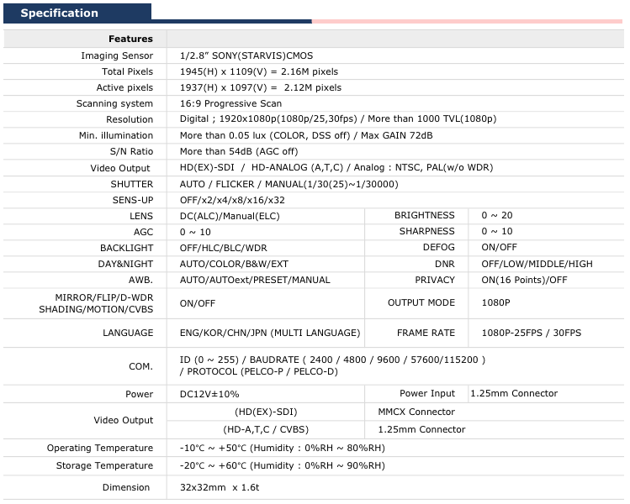Click the Active pixels label
This screenshot has width=630, height=504.
point(124,87)
